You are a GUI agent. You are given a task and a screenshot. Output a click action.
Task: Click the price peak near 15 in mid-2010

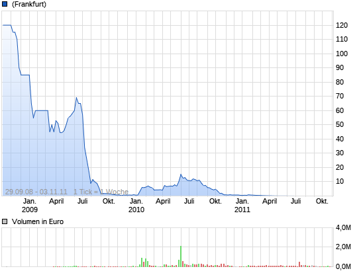[181, 175]
